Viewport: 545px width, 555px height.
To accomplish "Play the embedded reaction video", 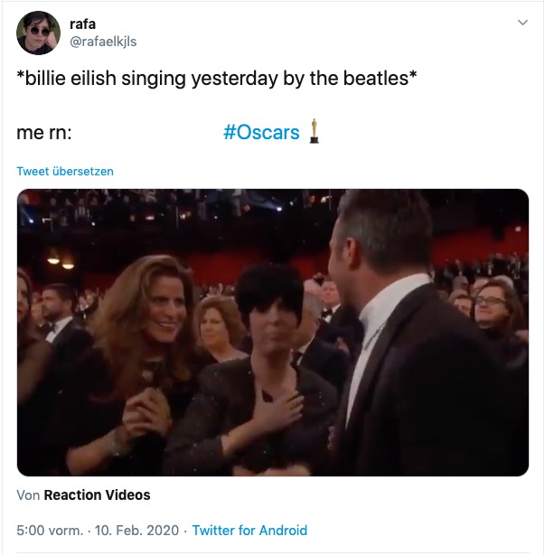I will 273,333.
